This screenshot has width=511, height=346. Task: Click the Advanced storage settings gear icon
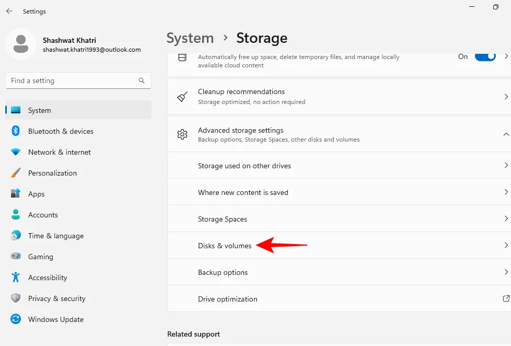pyautogui.click(x=182, y=134)
